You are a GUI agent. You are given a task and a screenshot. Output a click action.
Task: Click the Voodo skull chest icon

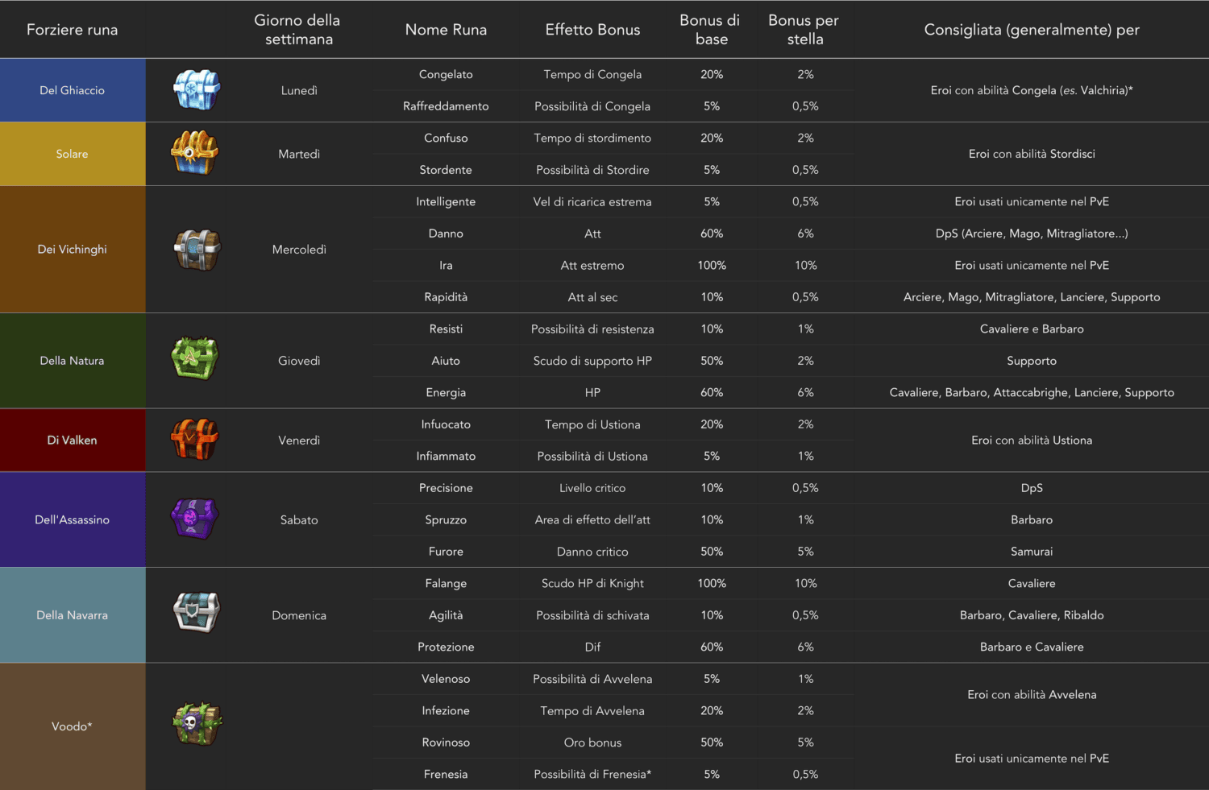197,724
